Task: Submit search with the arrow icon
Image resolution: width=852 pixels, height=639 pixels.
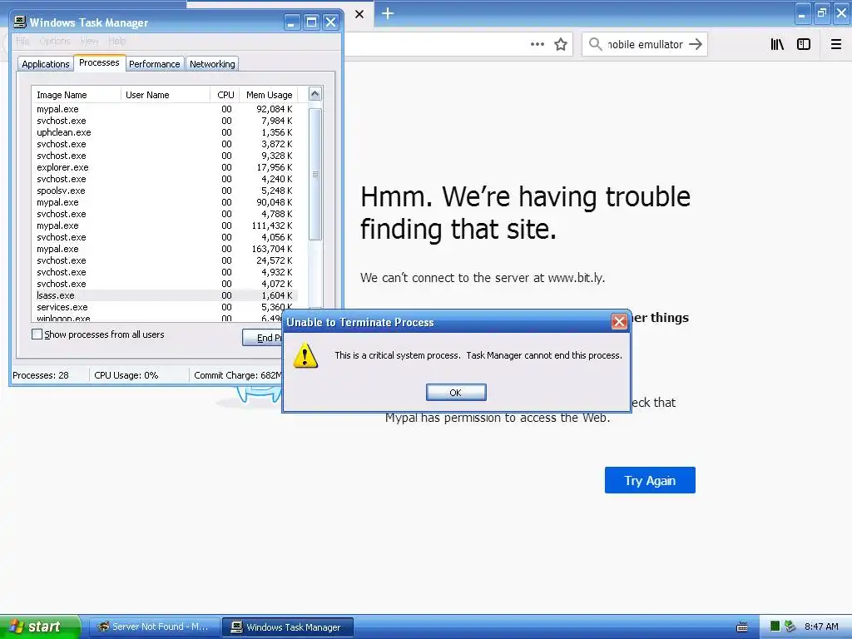Action: [x=696, y=44]
